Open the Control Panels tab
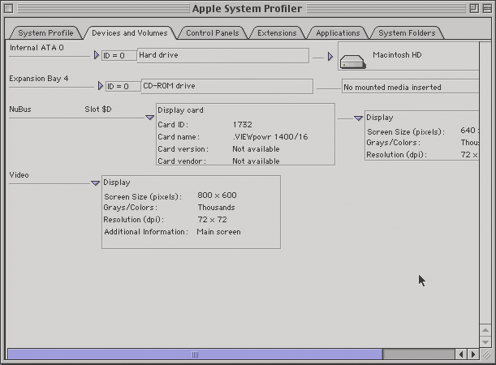The image size is (496, 365). click(x=212, y=33)
